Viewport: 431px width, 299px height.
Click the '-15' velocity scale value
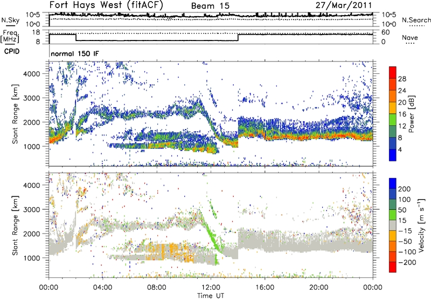[405, 230]
